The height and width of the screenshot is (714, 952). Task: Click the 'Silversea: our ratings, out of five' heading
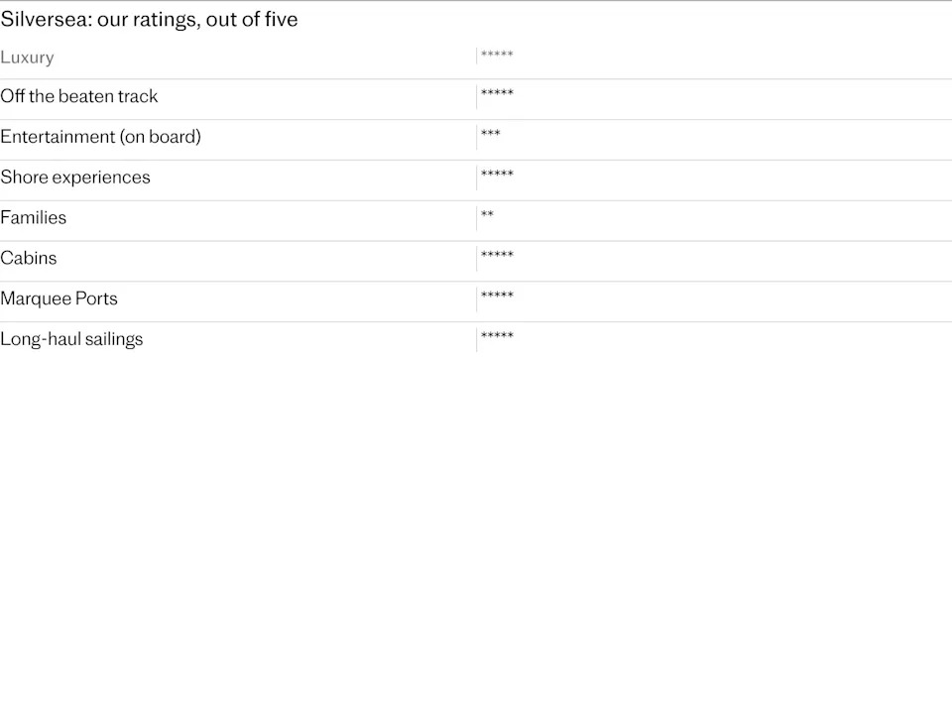(x=149, y=19)
